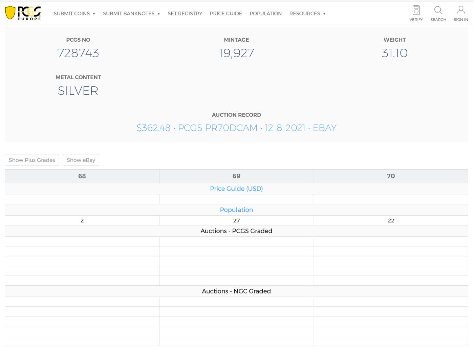Click the Sign In person icon
The image size is (474, 349).
click(x=461, y=10)
